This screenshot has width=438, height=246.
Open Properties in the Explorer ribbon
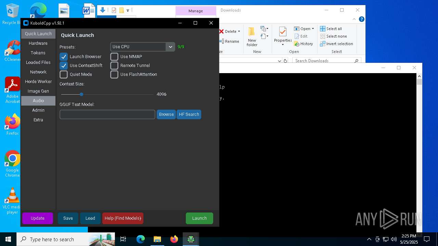click(x=283, y=37)
